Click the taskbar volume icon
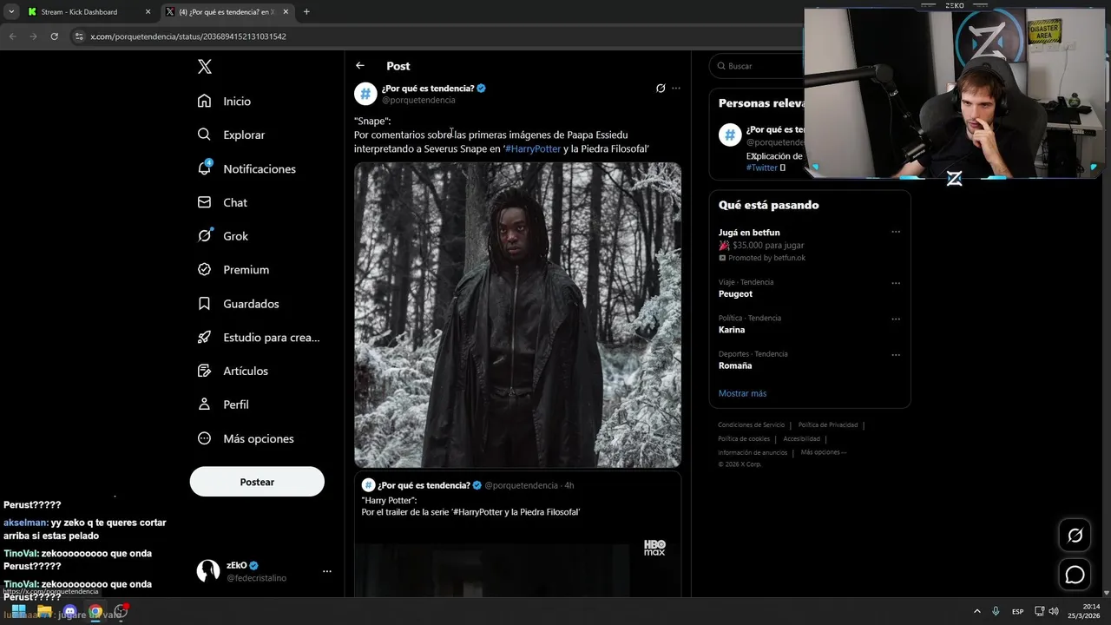This screenshot has width=1111, height=625. point(1054,611)
